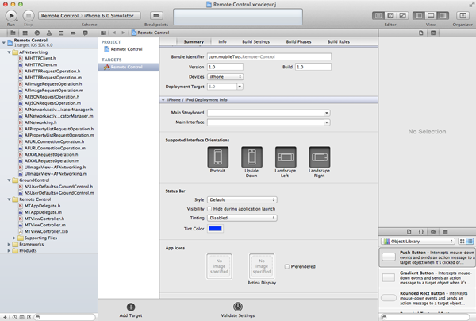Open the Object Library selector dropdown
This screenshot has height=321, width=476.
(x=418, y=241)
